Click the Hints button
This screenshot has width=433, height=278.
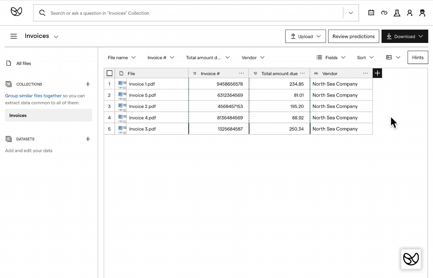point(418,57)
